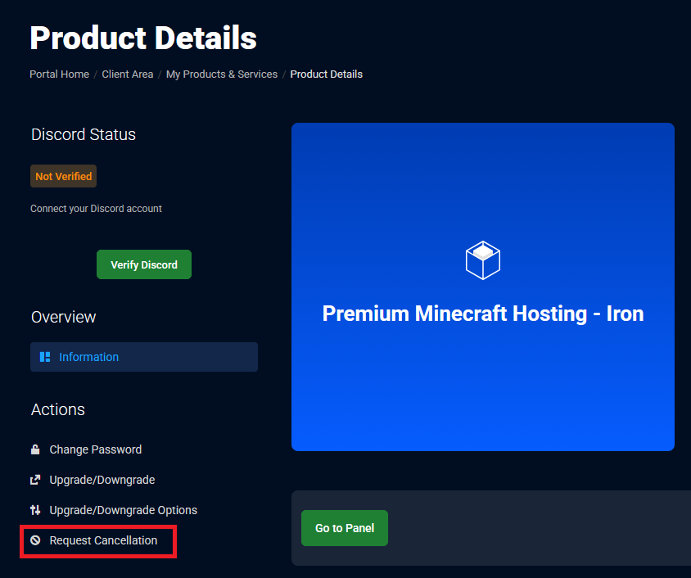Click the lock icon beside Change Password
The height and width of the screenshot is (578, 691).
(35, 449)
